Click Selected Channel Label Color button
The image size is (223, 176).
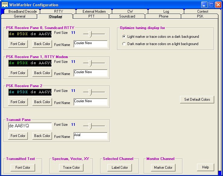(x=120, y=168)
